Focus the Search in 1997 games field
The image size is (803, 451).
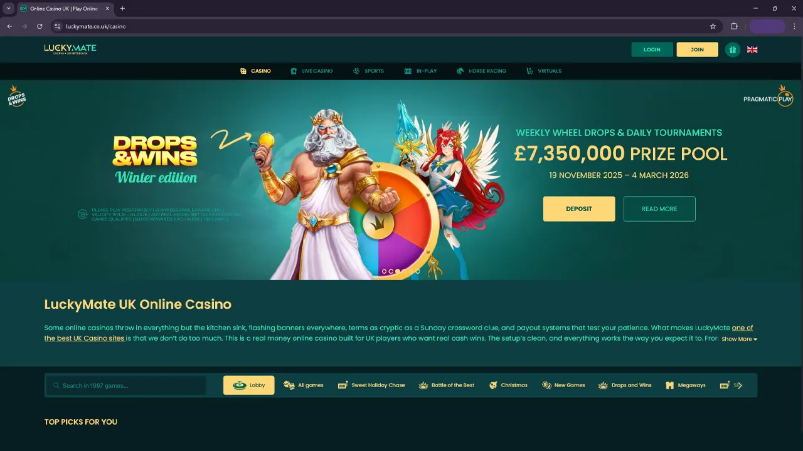pyautogui.click(x=125, y=385)
